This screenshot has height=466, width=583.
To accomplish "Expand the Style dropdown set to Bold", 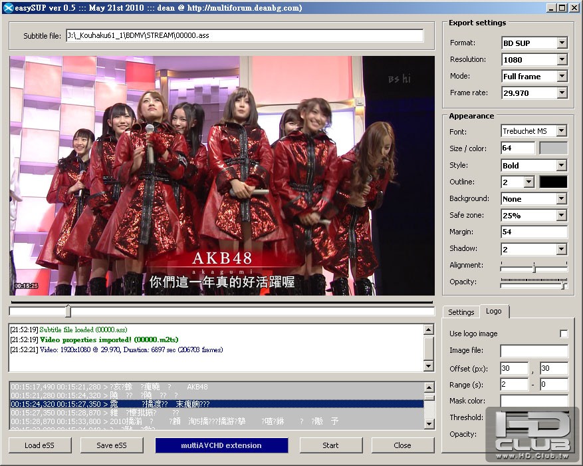I will (562, 166).
